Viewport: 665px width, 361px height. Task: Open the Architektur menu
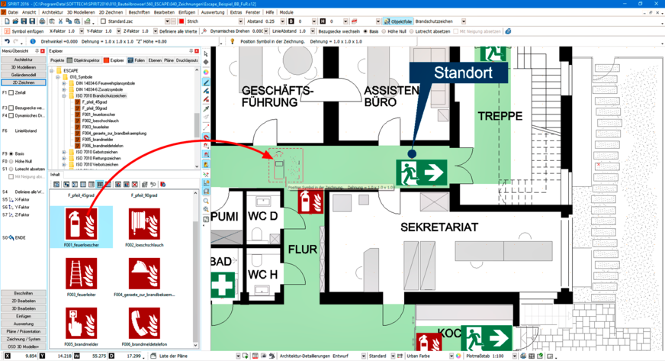pos(52,12)
